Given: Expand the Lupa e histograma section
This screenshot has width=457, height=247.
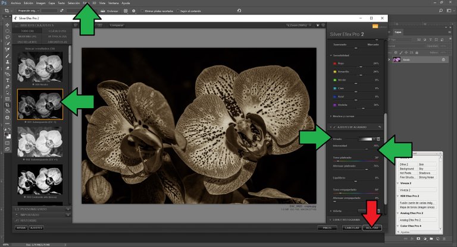Looking at the screenshot, I should [x=330, y=220].
